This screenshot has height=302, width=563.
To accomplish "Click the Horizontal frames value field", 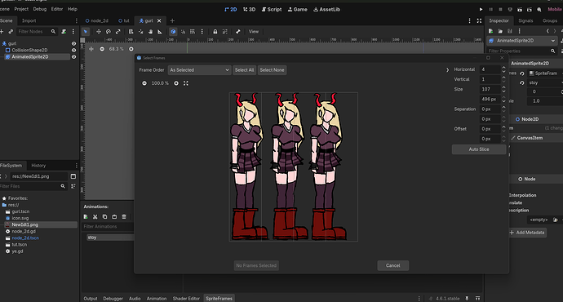I will pos(490,69).
